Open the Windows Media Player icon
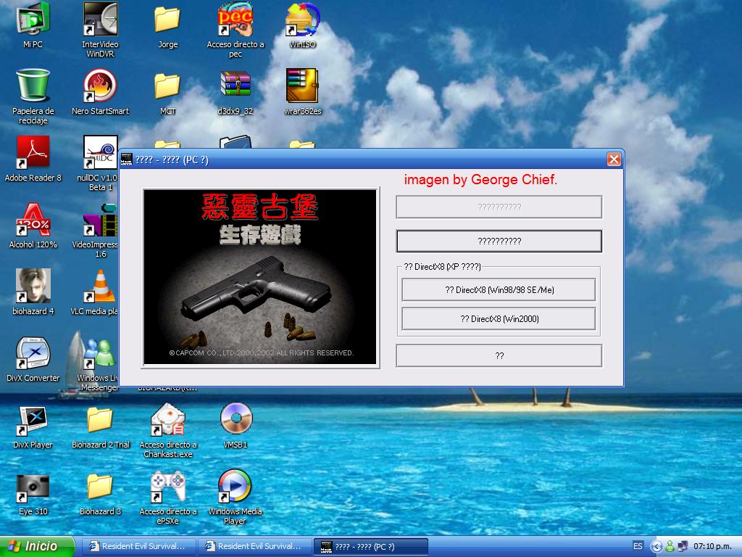 coord(235,487)
